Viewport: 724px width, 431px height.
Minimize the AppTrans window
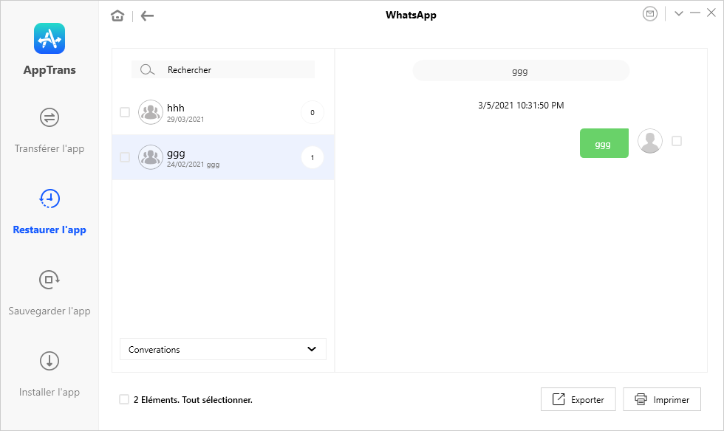click(x=695, y=13)
